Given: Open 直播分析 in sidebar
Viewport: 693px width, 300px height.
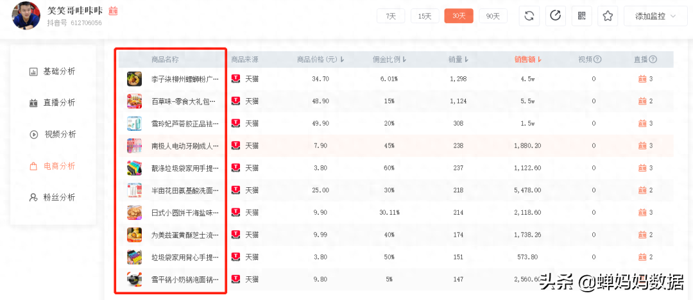Looking at the screenshot, I should [53, 103].
